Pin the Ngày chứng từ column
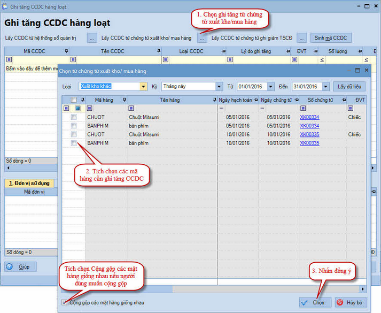 tap(297, 100)
